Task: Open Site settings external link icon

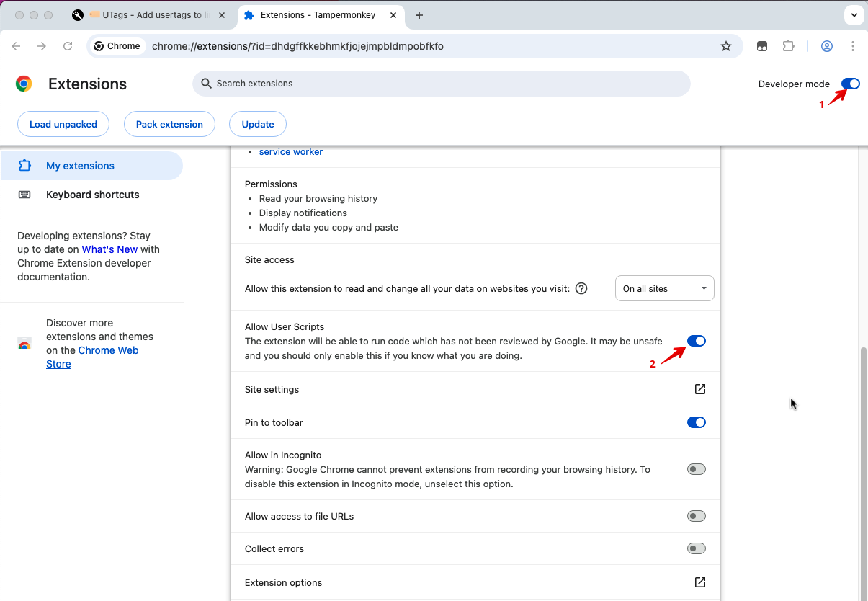Action: click(699, 389)
